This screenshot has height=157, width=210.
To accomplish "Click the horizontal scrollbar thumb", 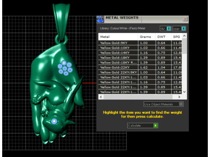I will coord(138,97).
